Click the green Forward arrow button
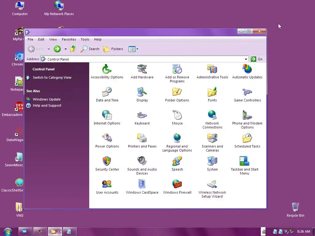The image size is (315, 236). (57, 49)
